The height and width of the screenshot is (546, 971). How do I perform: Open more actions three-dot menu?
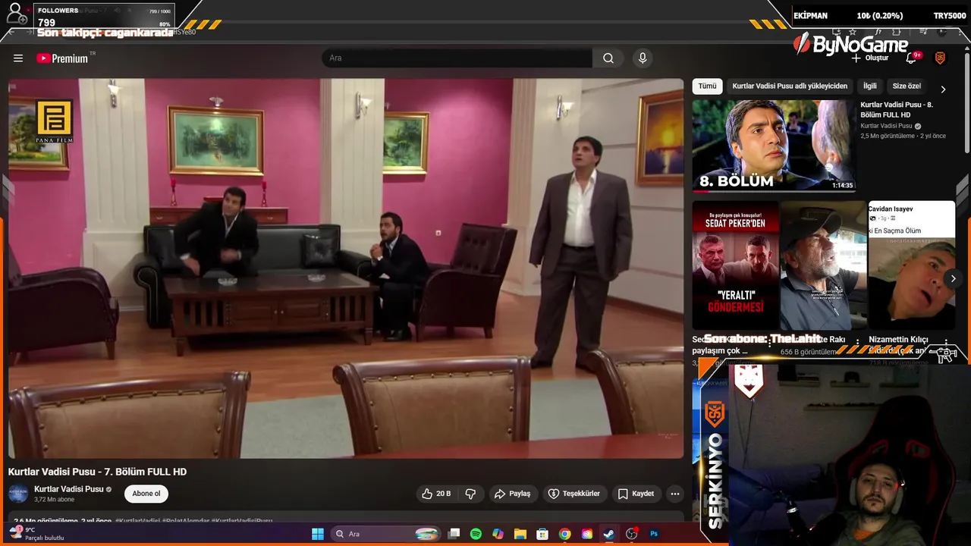pyautogui.click(x=674, y=494)
